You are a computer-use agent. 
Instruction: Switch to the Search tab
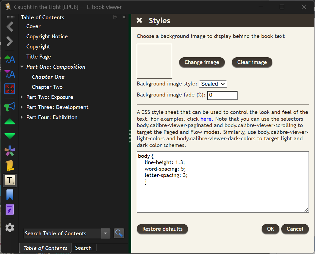pos(83,248)
